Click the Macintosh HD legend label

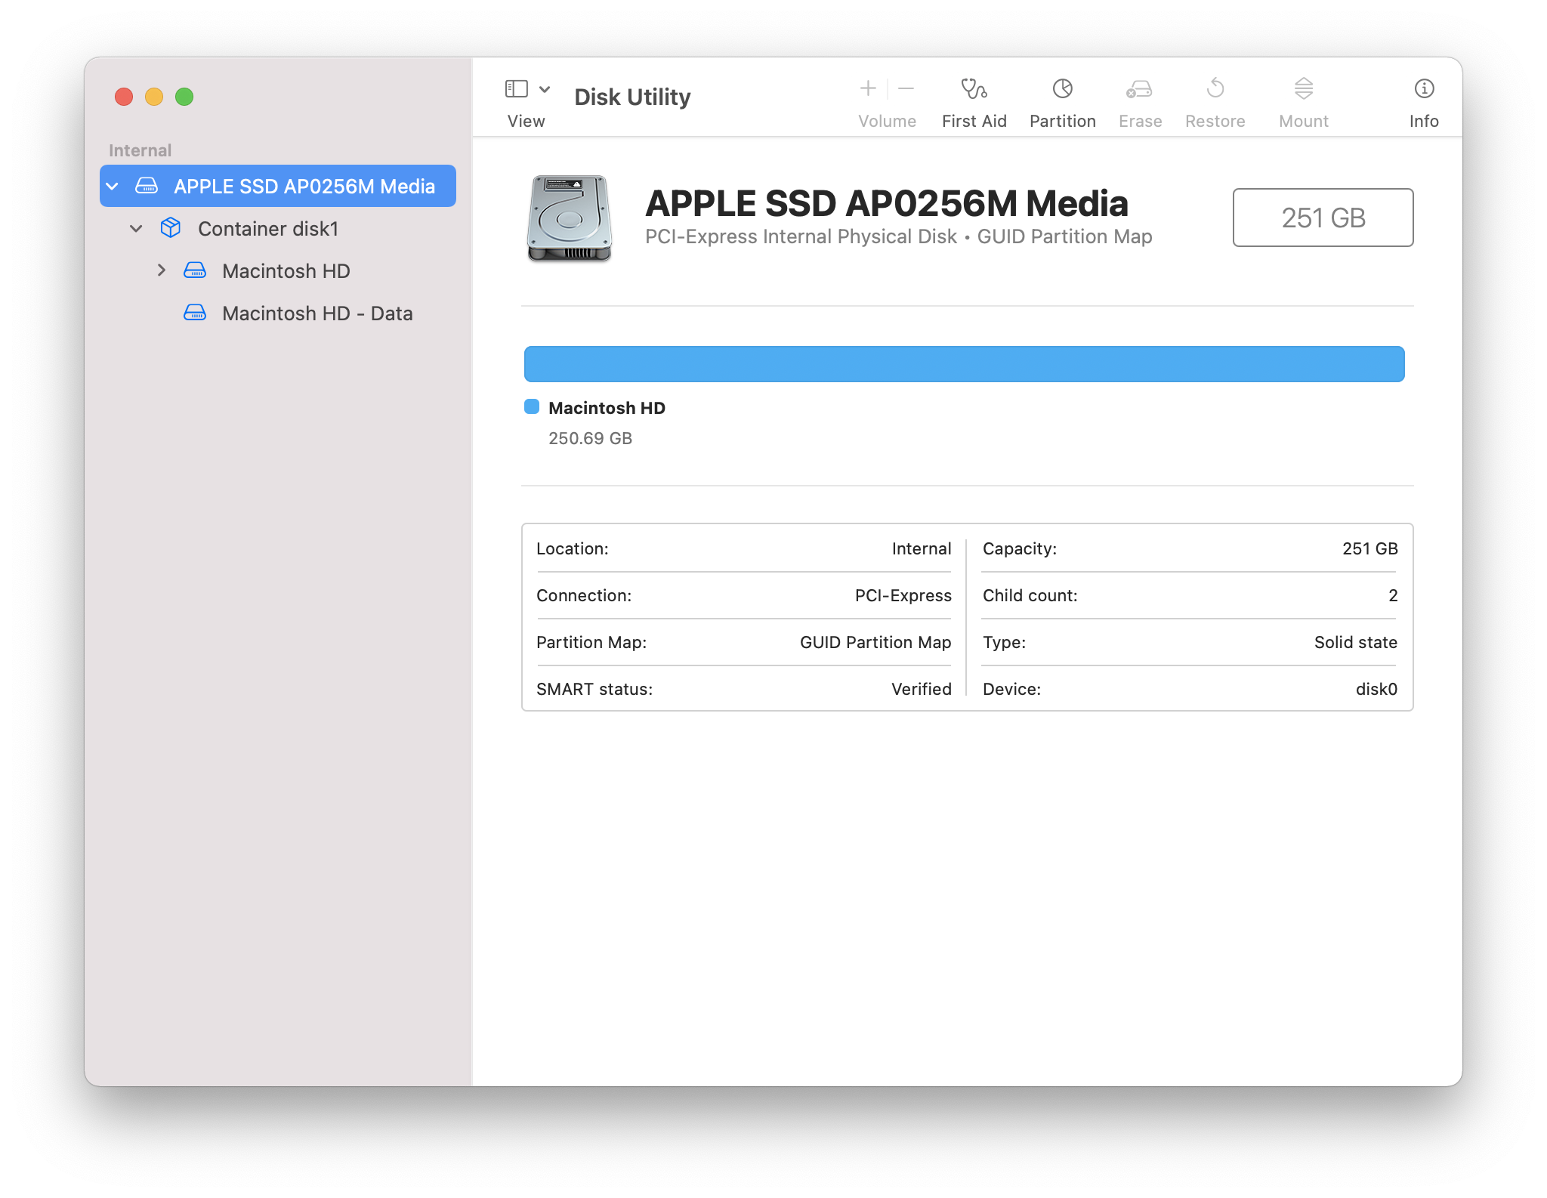click(607, 408)
